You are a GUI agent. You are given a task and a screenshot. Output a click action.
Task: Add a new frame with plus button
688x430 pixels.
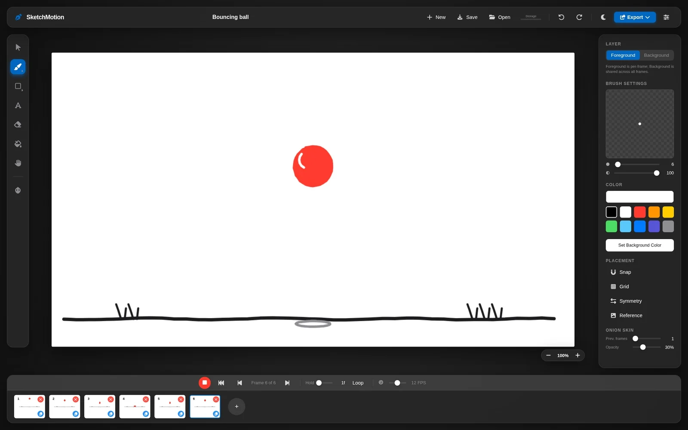[236, 406]
